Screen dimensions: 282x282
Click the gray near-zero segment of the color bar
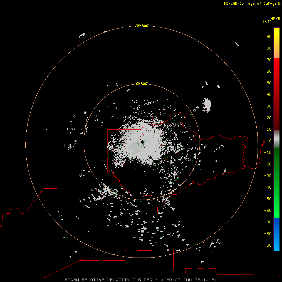coord(277,139)
